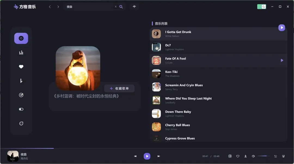Open the volume control speaker icon

(253, 156)
